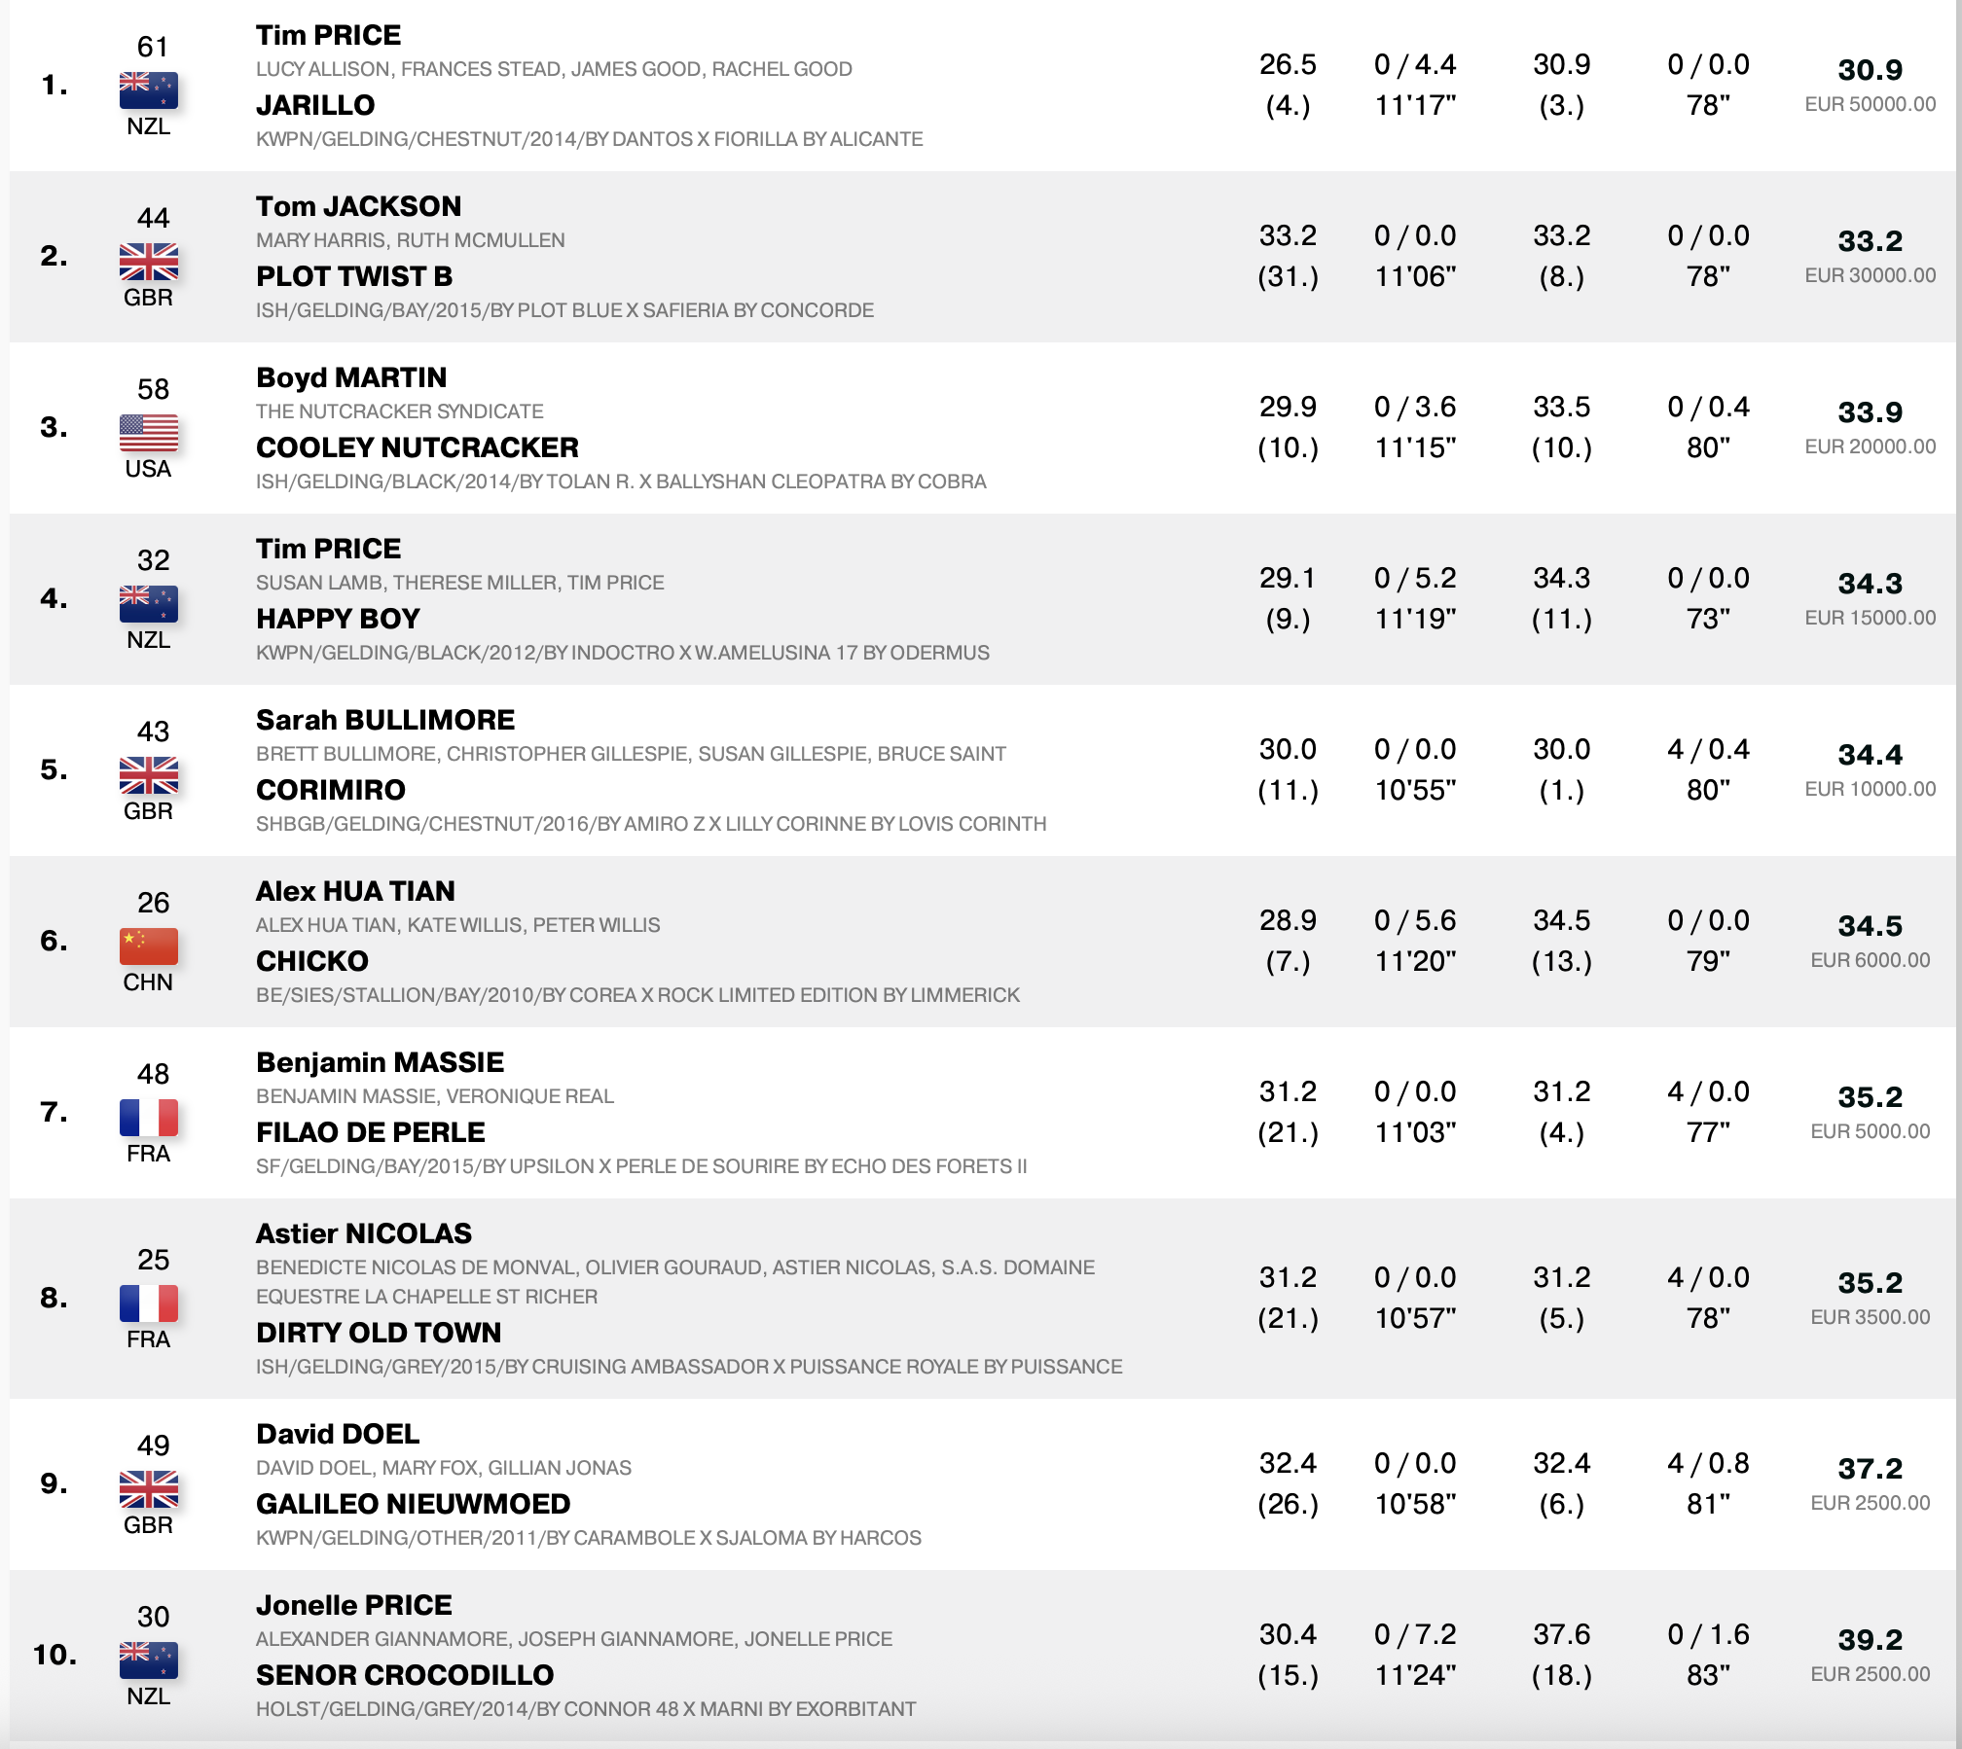The width and height of the screenshot is (1962, 1749).
Task: Open rider Tom JACKSON's profile
Action: [358, 206]
